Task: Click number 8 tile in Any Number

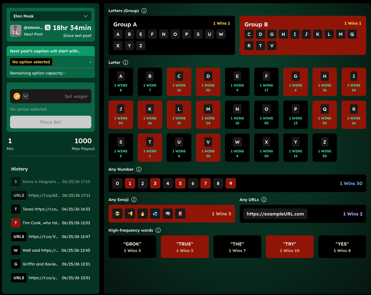Action: (218, 183)
